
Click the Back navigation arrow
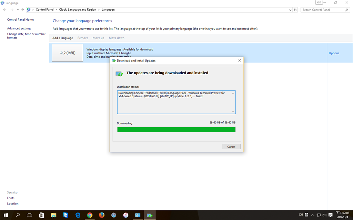tap(5, 10)
